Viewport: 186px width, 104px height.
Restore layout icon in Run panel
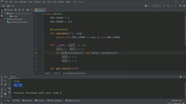(5, 94)
